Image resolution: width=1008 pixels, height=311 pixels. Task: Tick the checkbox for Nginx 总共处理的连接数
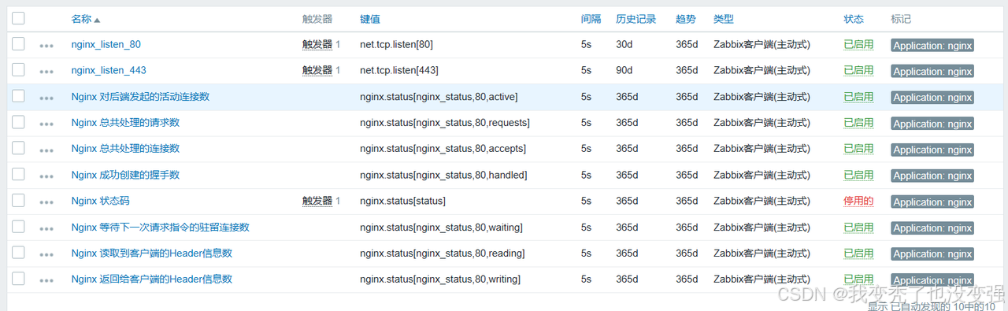(x=18, y=148)
